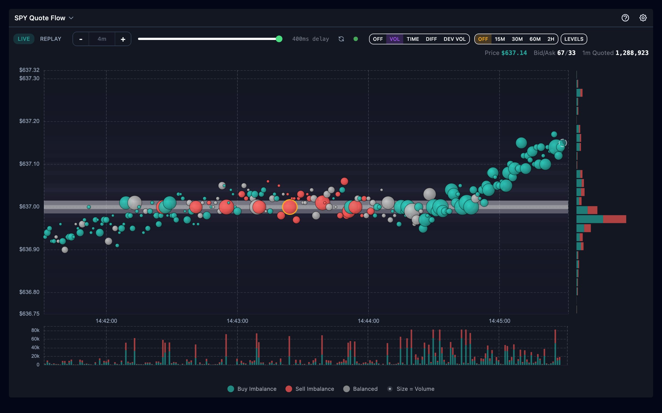This screenshot has height=413, width=662.
Task: Click the Balanced legend entry
Action: tap(360, 389)
